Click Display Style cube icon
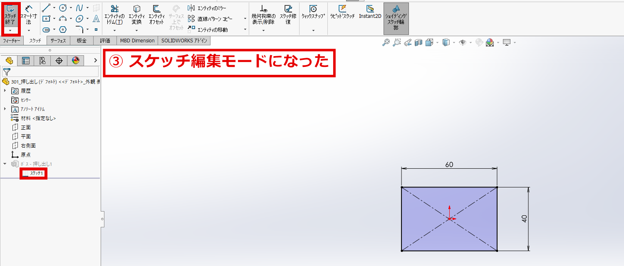The width and height of the screenshot is (624, 266). coord(446,42)
